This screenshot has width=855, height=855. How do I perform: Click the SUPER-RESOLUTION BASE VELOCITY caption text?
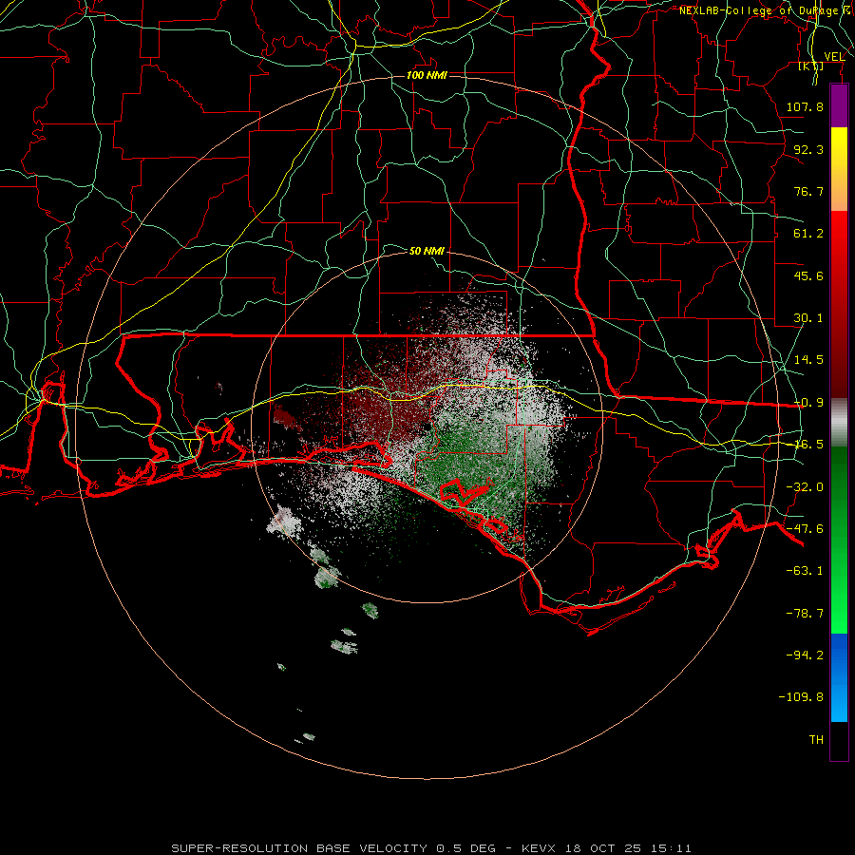299,848
